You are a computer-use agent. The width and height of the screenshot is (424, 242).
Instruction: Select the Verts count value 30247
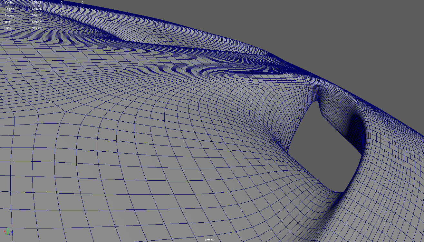point(37,3)
